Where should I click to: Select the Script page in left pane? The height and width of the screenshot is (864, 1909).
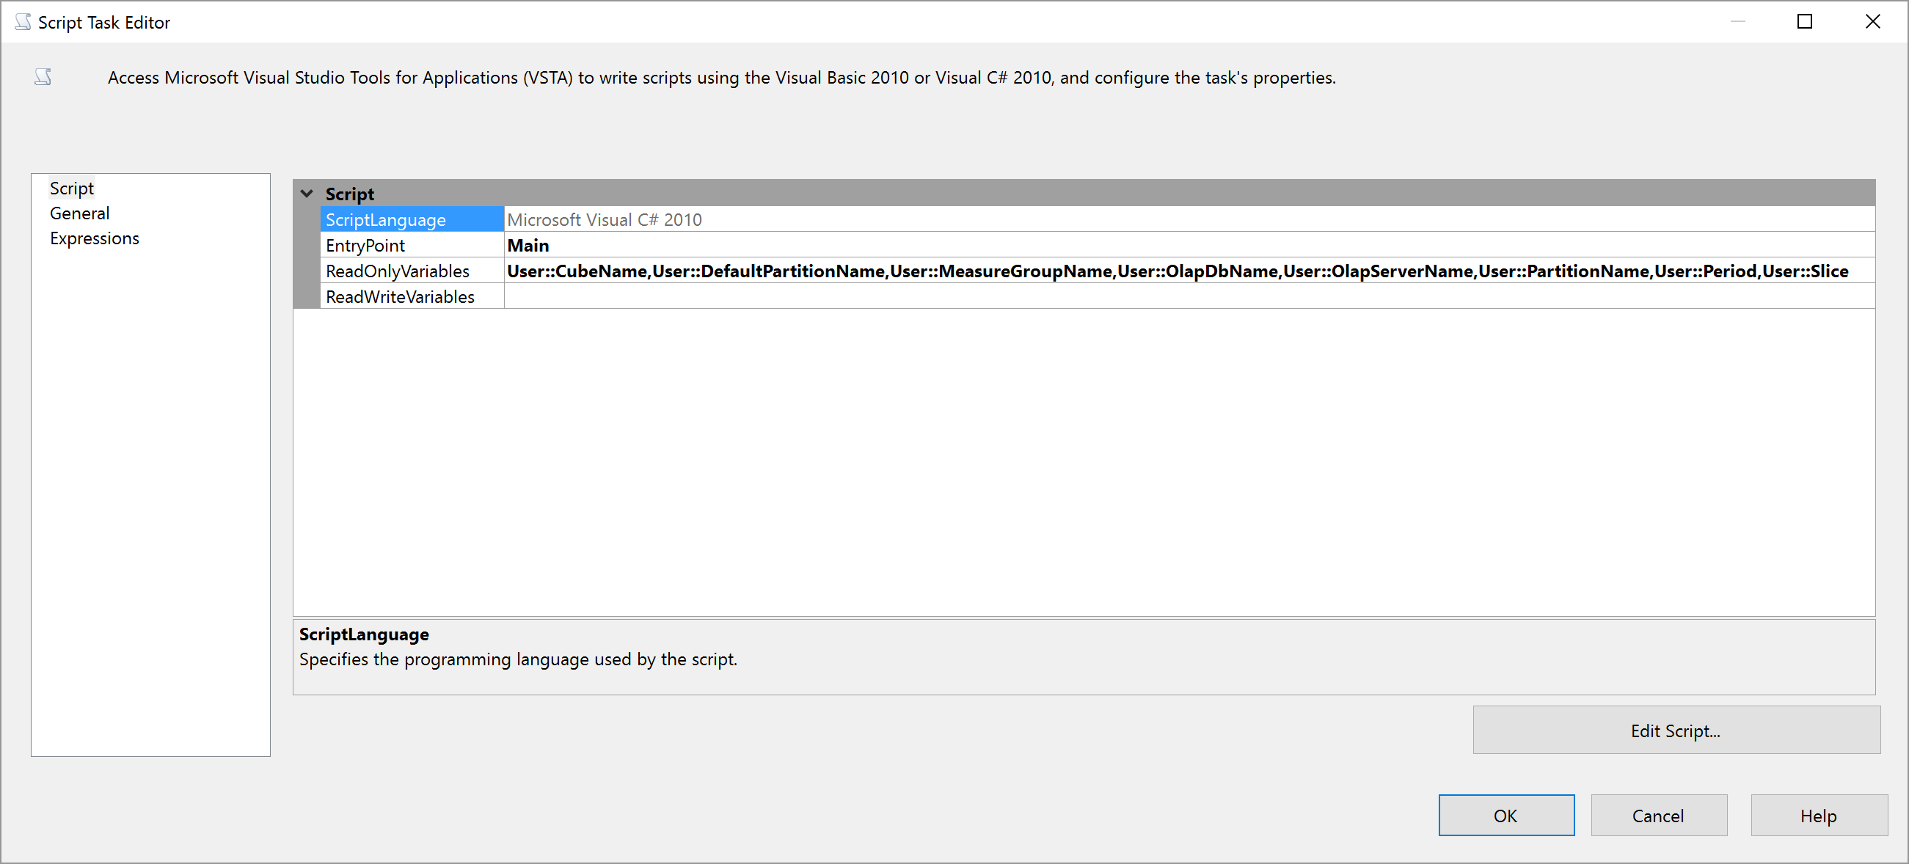[x=72, y=188]
